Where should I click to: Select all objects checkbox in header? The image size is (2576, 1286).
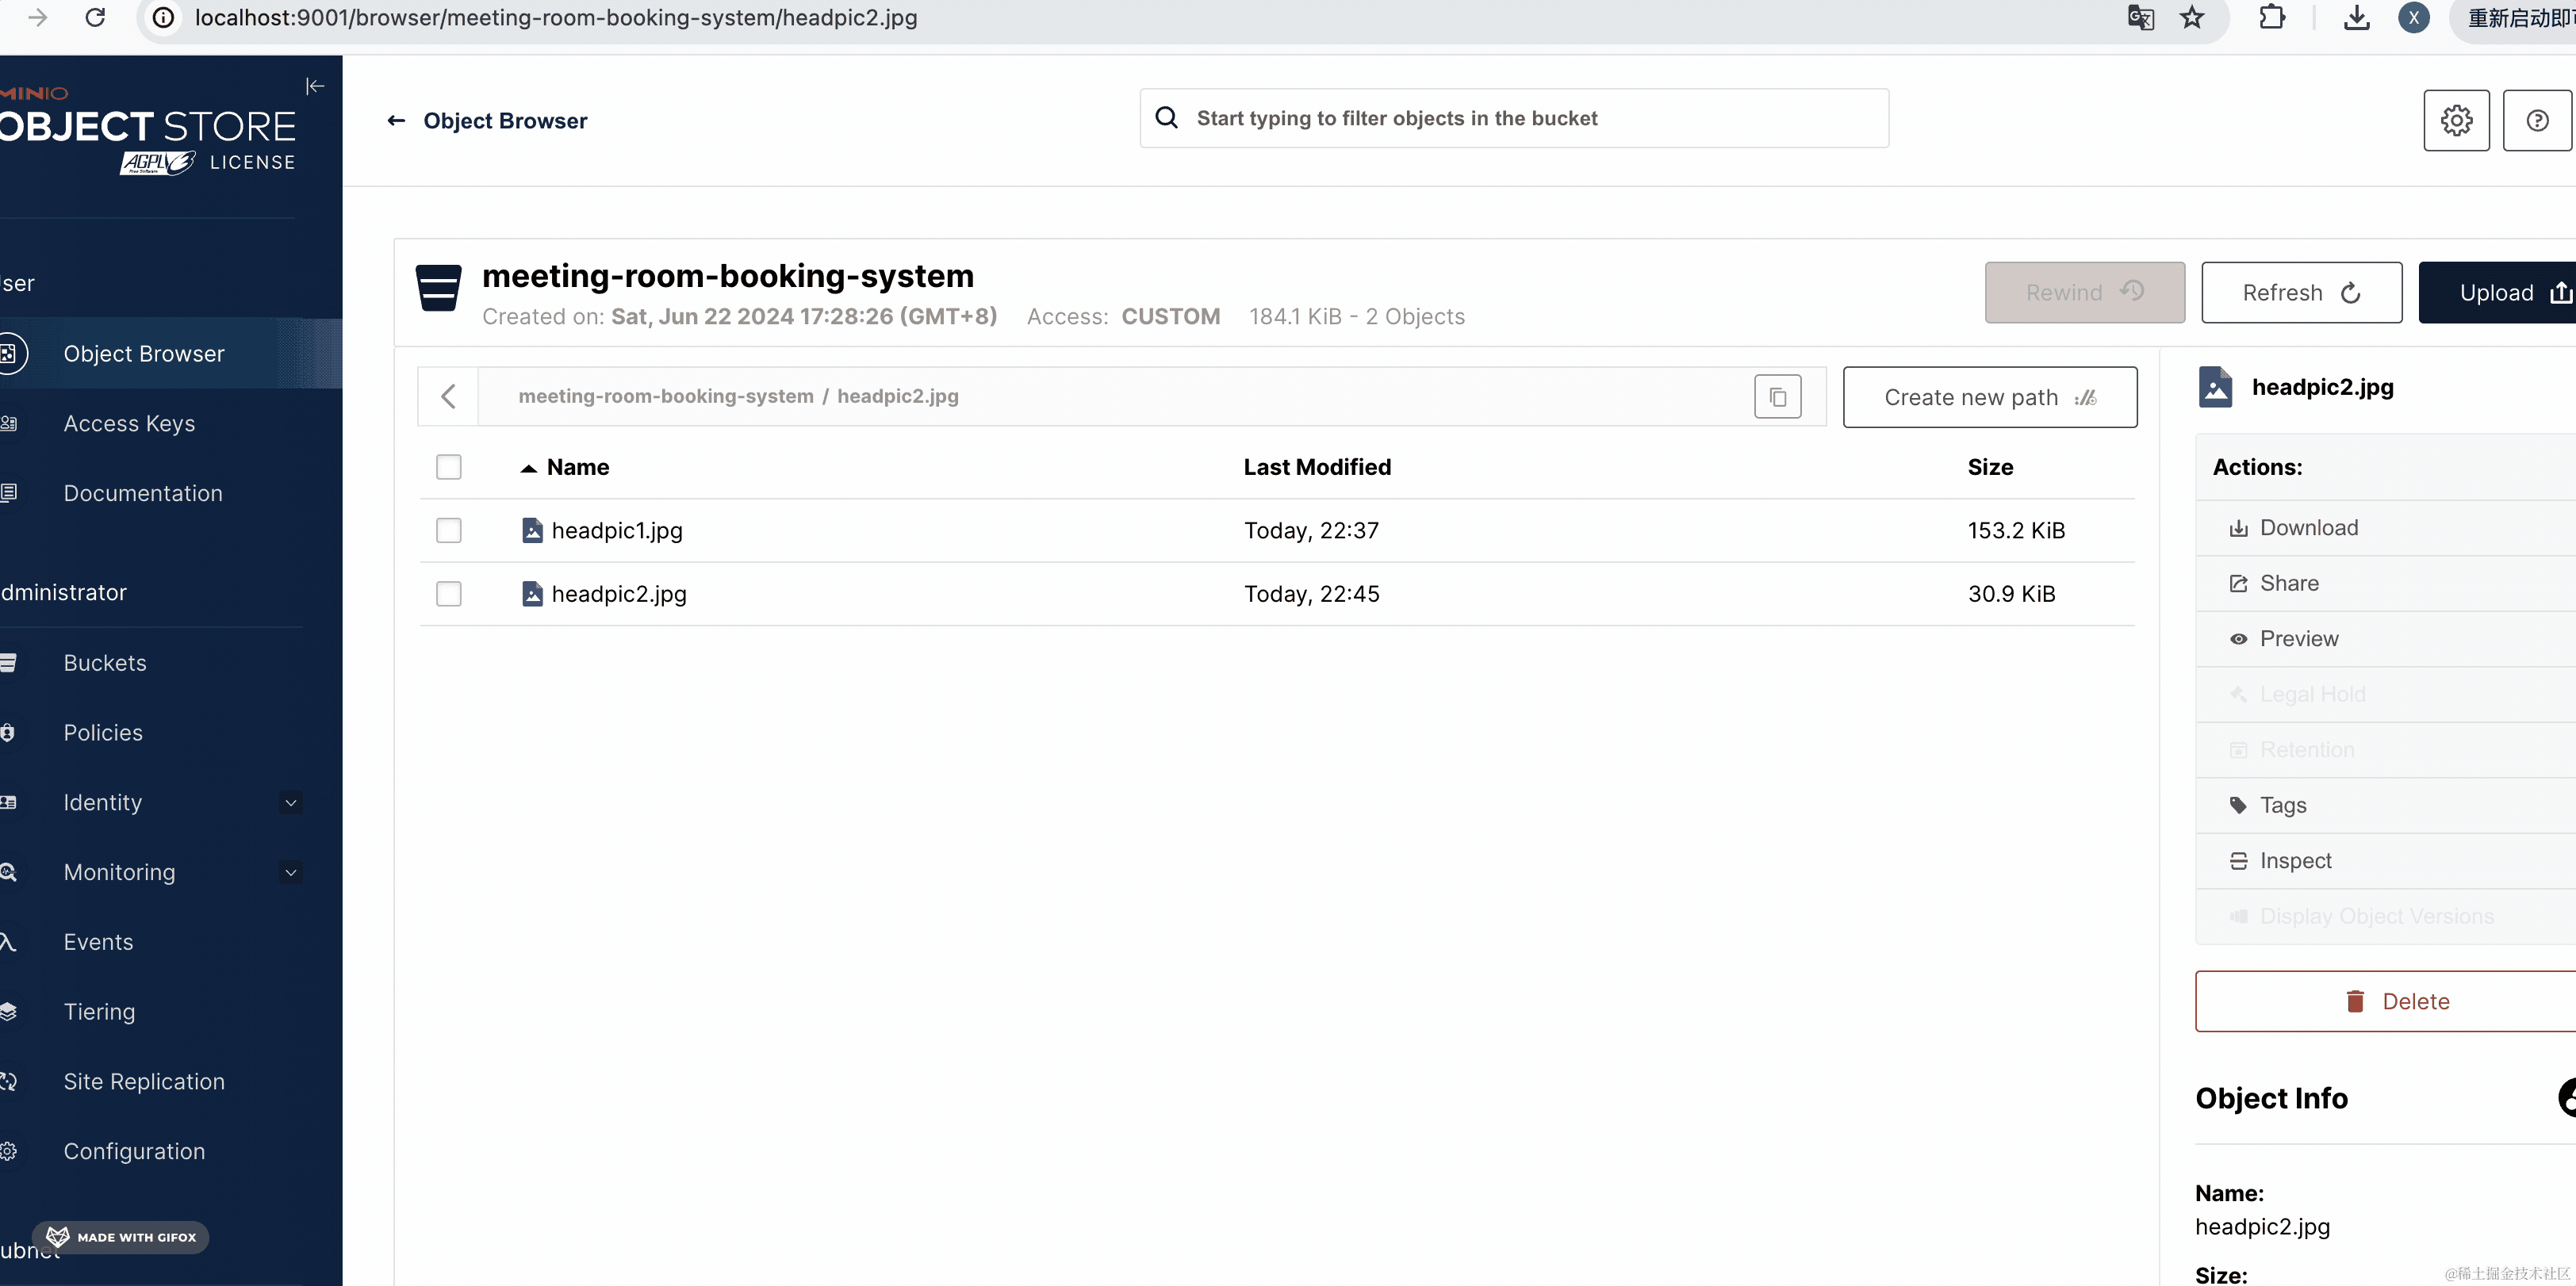tap(448, 467)
